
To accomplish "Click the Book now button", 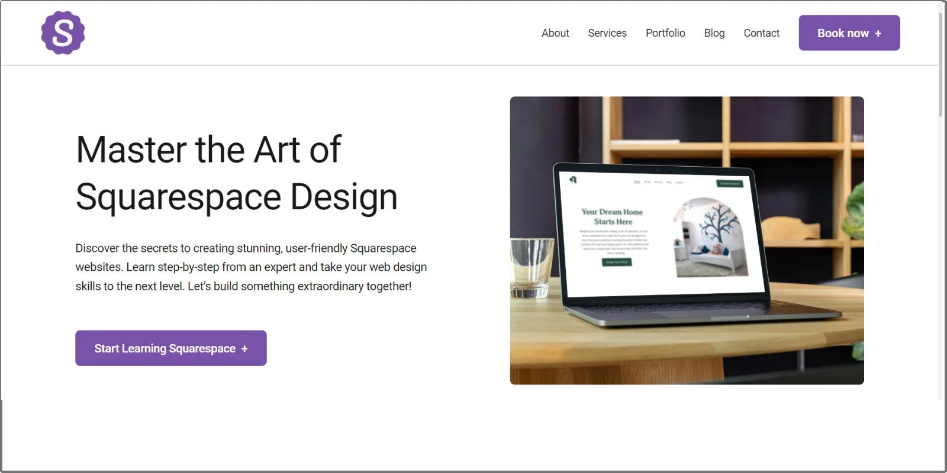I will (849, 33).
